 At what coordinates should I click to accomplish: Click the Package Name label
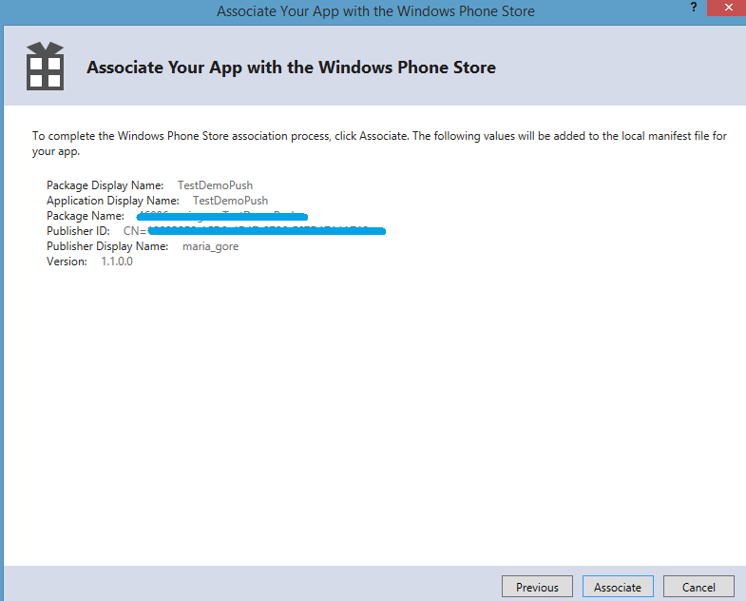tap(86, 216)
